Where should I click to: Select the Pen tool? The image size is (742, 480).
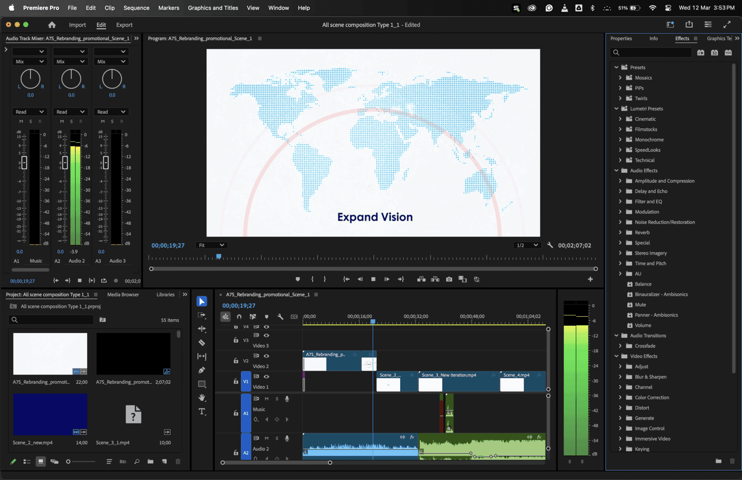pos(202,370)
